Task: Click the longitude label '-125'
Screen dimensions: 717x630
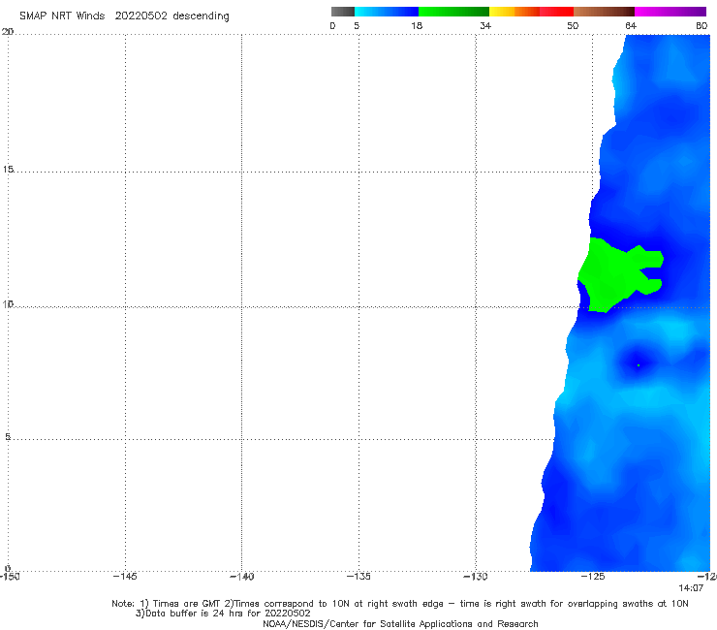Action: [x=593, y=577]
